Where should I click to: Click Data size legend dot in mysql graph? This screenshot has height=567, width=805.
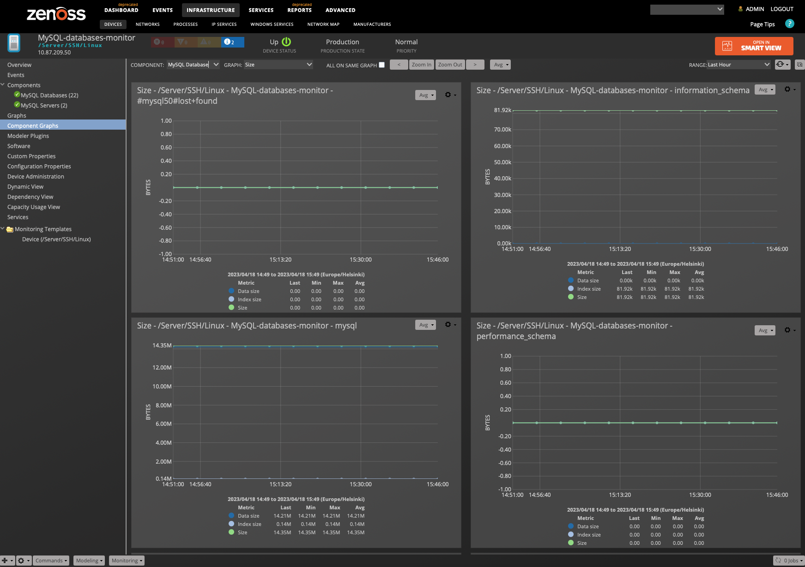point(231,515)
